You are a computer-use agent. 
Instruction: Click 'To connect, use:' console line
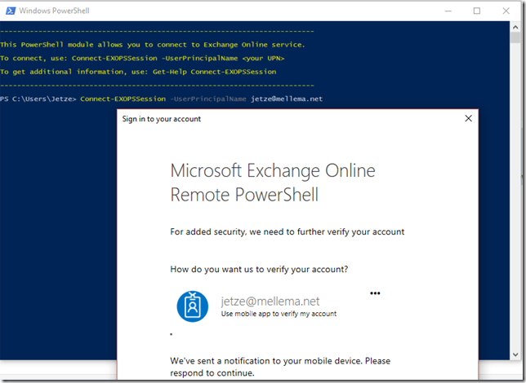point(142,58)
